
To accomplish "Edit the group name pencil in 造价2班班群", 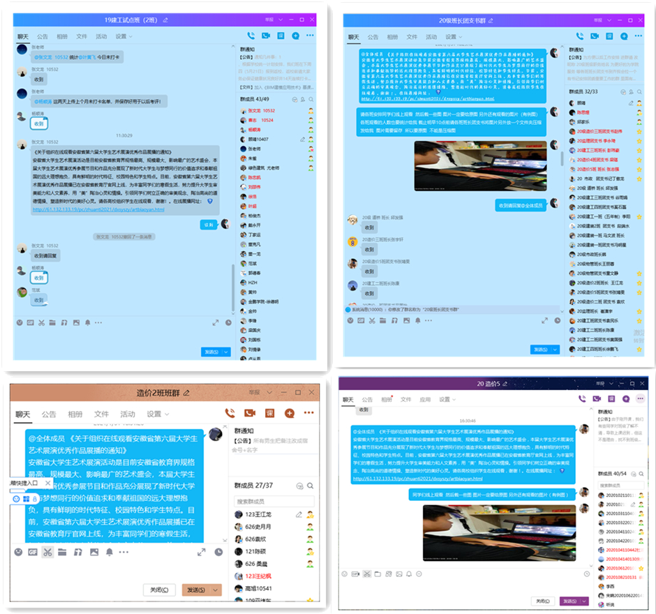I will (x=186, y=394).
